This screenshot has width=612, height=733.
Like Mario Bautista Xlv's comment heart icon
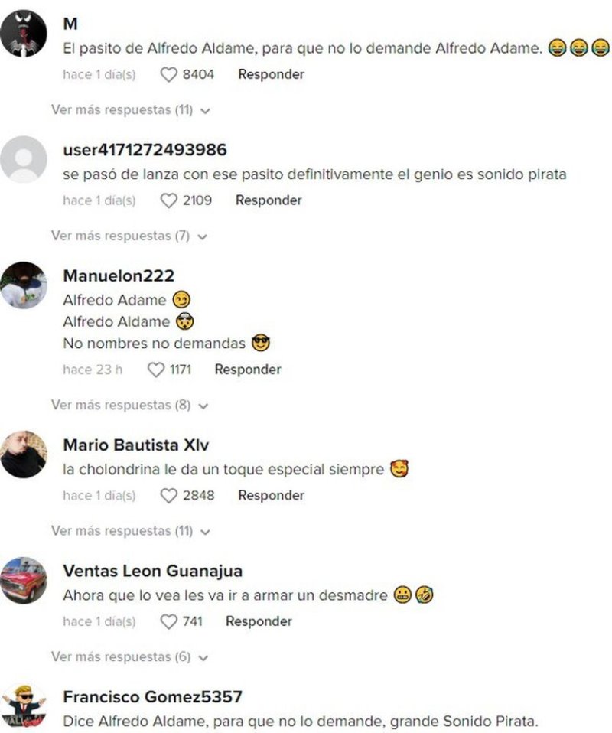169,496
